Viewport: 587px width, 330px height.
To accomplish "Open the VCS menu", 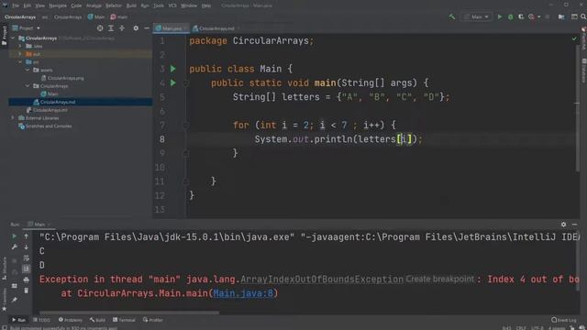I will coord(172,5).
